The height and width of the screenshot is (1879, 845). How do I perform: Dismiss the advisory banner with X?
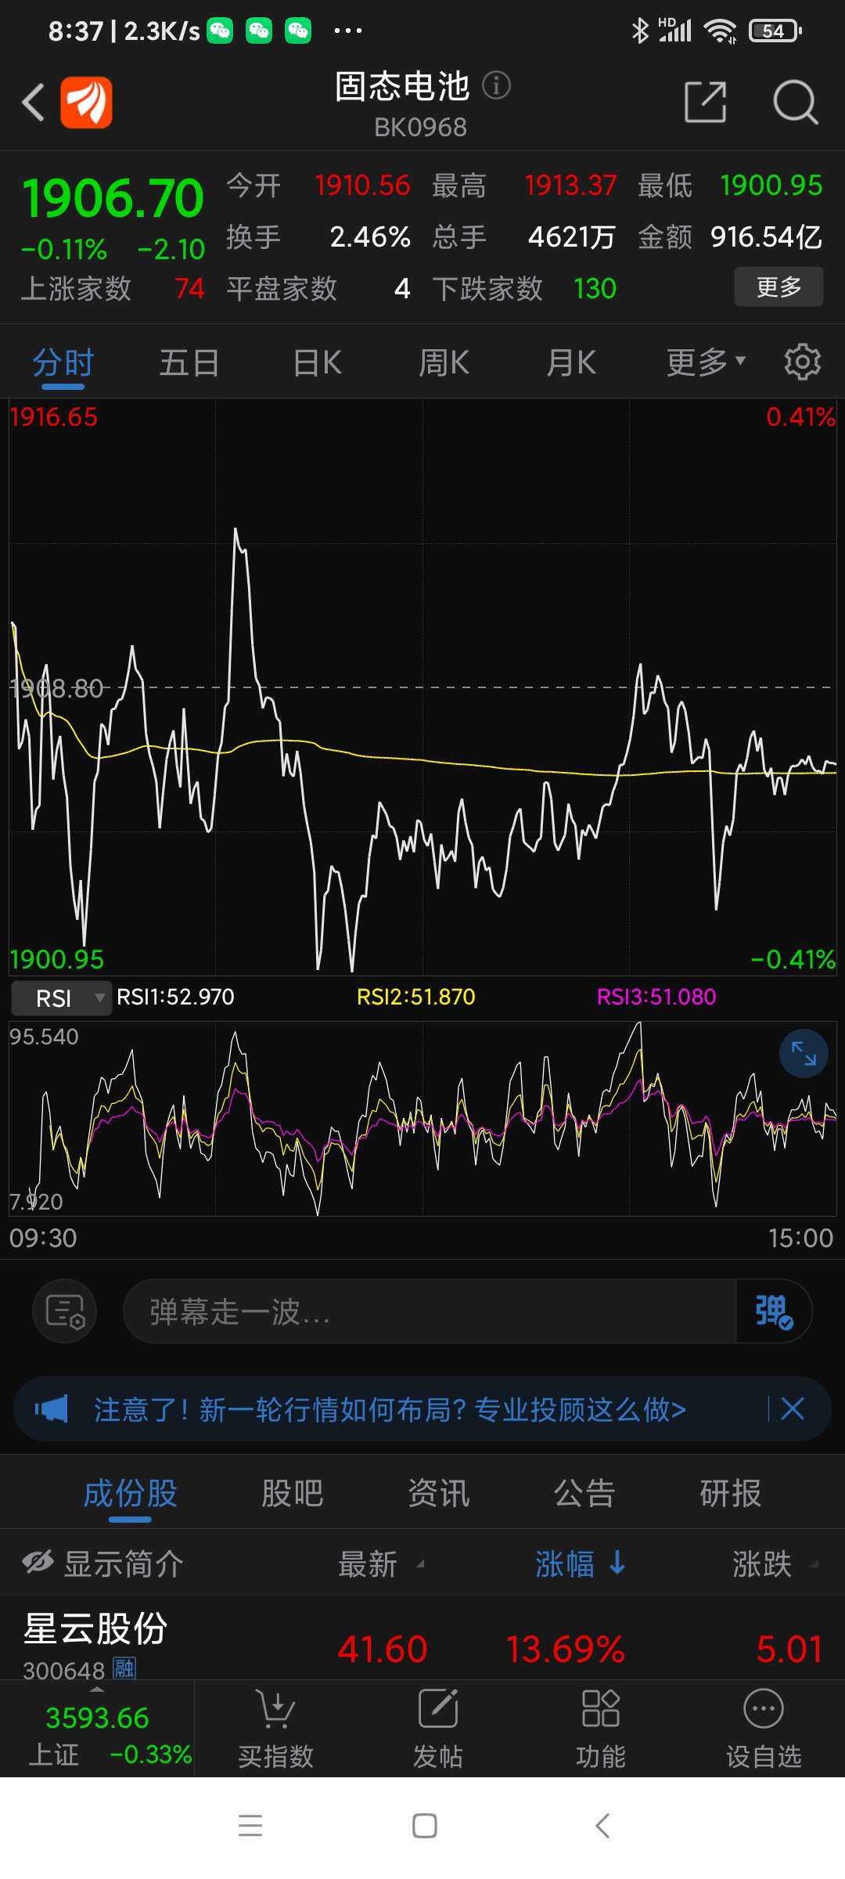pyautogui.click(x=793, y=1408)
